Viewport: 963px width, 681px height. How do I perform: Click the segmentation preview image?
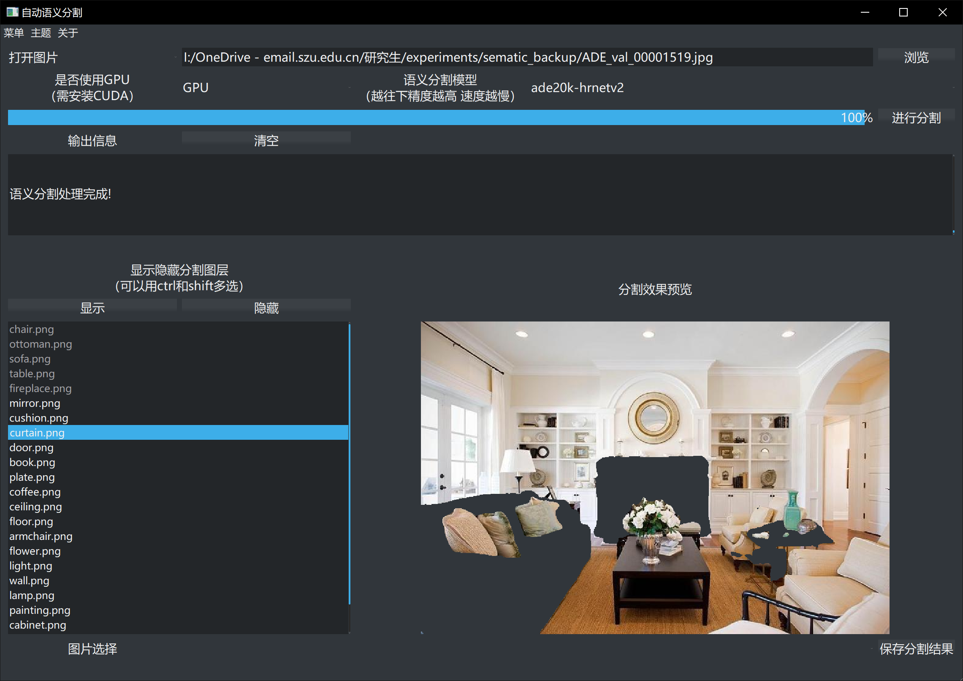click(x=655, y=477)
